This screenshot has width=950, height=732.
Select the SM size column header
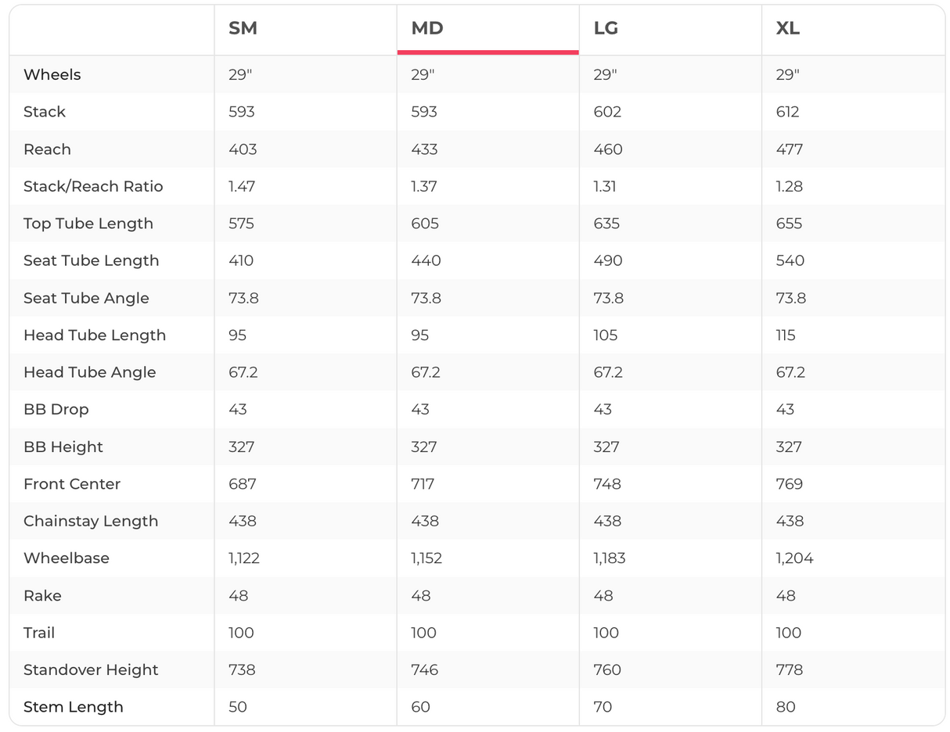coord(243,29)
